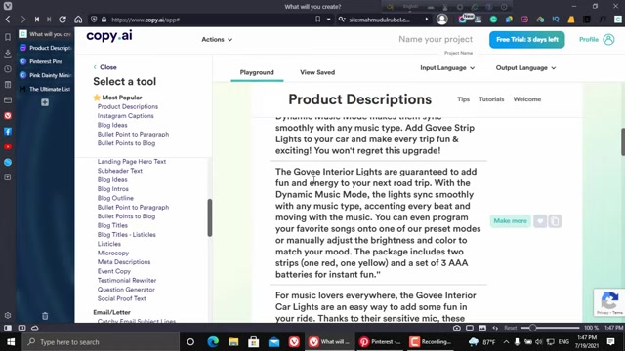Add a new tab with plus button
The height and width of the screenshot is (351, 625).
click(45, 102)
